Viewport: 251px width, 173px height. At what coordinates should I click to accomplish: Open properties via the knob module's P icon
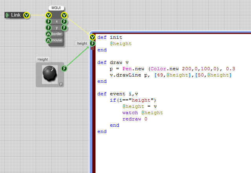click(x=61, y=84)
